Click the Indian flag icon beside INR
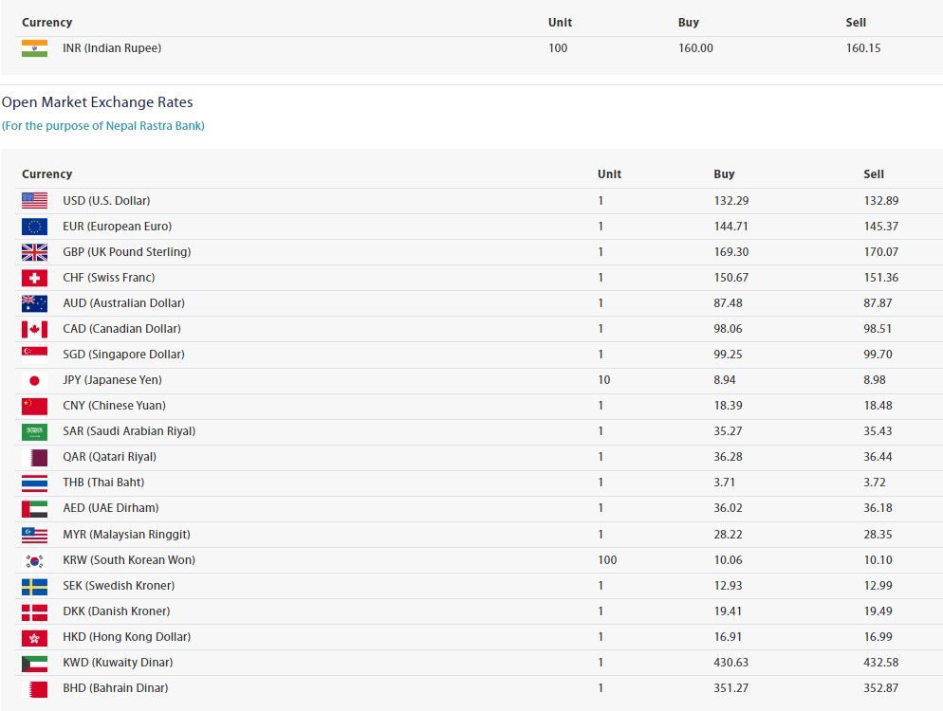 [34, 48]
